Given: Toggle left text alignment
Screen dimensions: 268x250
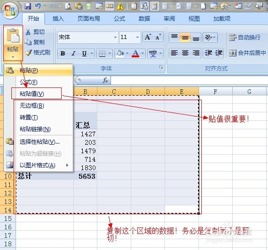Looking at the screenshot, I should [174, 53].
